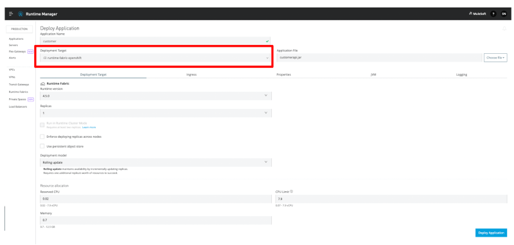Click the Application Name input field
This screenshot has height=245, width=514.
pyautogui.click(x=155, y=41)
